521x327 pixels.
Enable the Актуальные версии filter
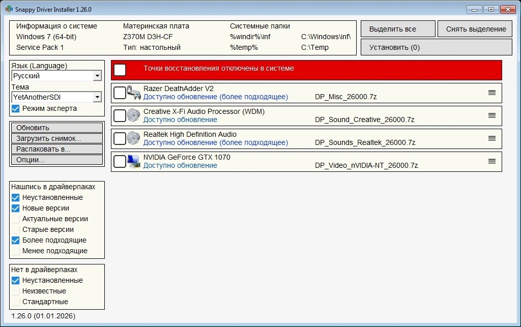[x=16, y=219]
